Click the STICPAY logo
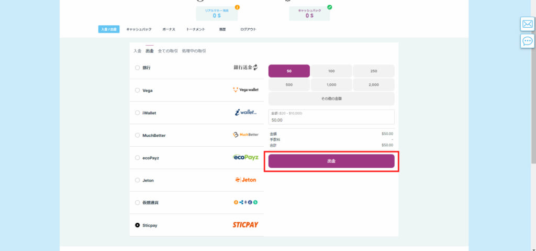Screen dimensions: 536x251 (x=245, y=225)
